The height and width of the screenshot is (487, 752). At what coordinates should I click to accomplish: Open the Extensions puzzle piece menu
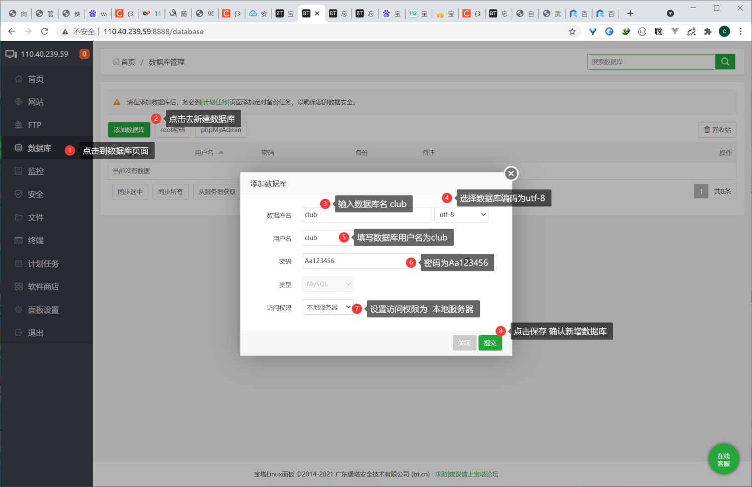[x=708, y=32]
